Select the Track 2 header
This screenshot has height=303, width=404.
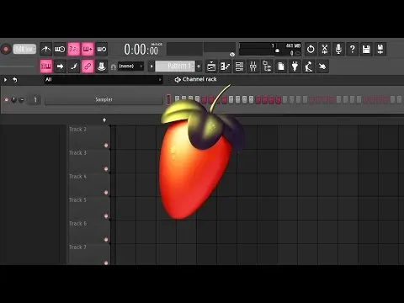click(89, 136)
